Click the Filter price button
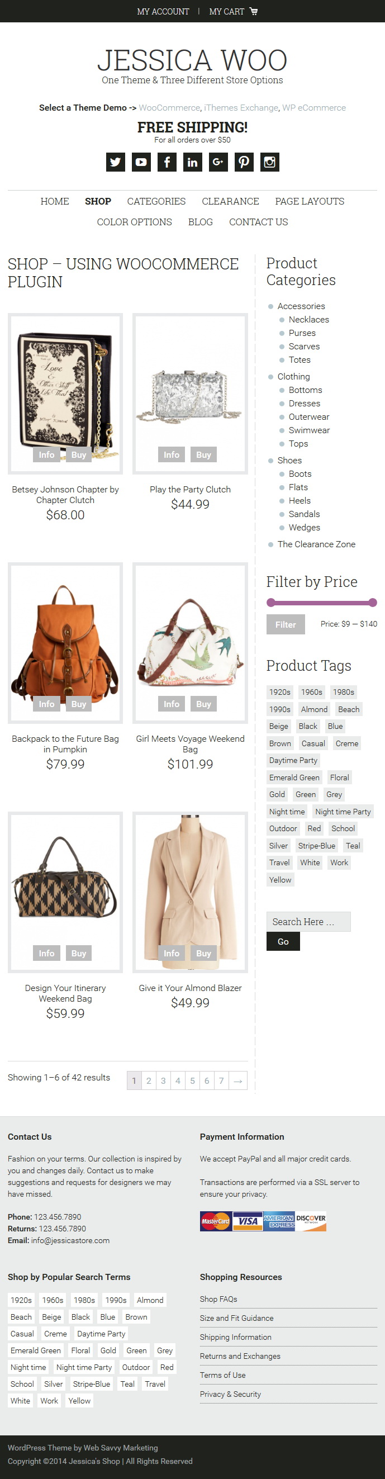 (285, 624)
